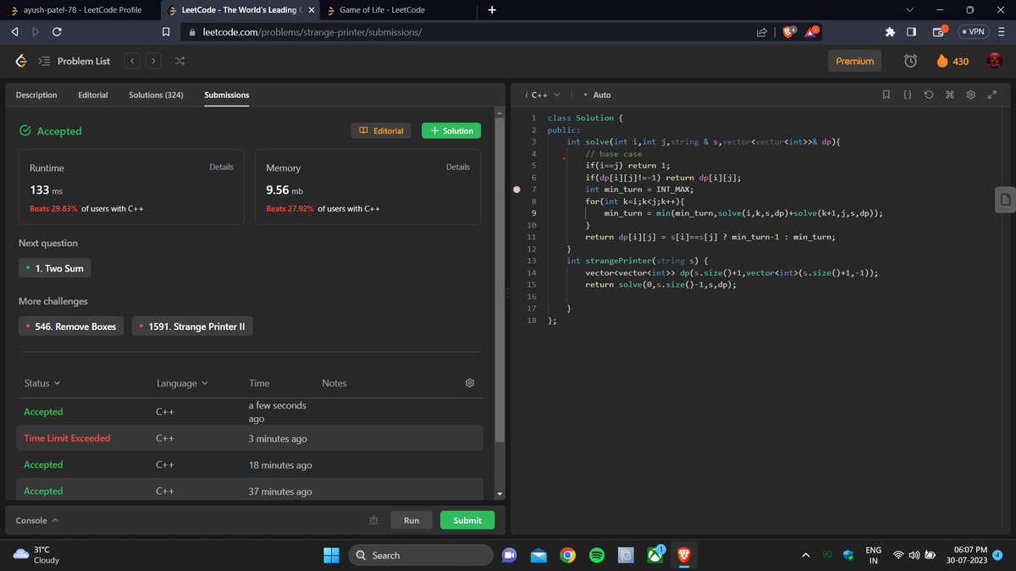Reload the page
Image resolution: width=1016 pixels, height=571 pixels.
[x=57, y=32]
